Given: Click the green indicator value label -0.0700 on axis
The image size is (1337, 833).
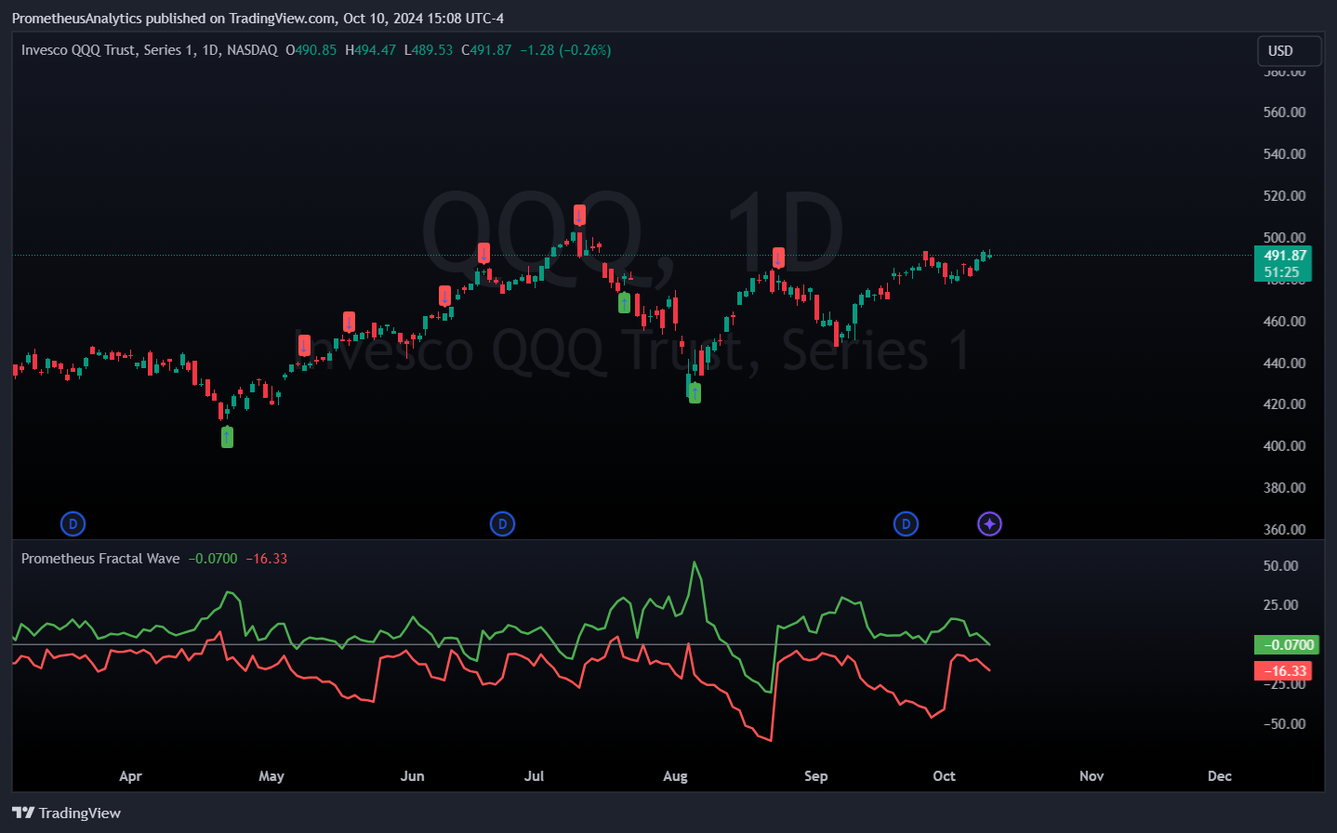Looking at the screenshot, I should pyautogui.click(x=1288, y=644).
